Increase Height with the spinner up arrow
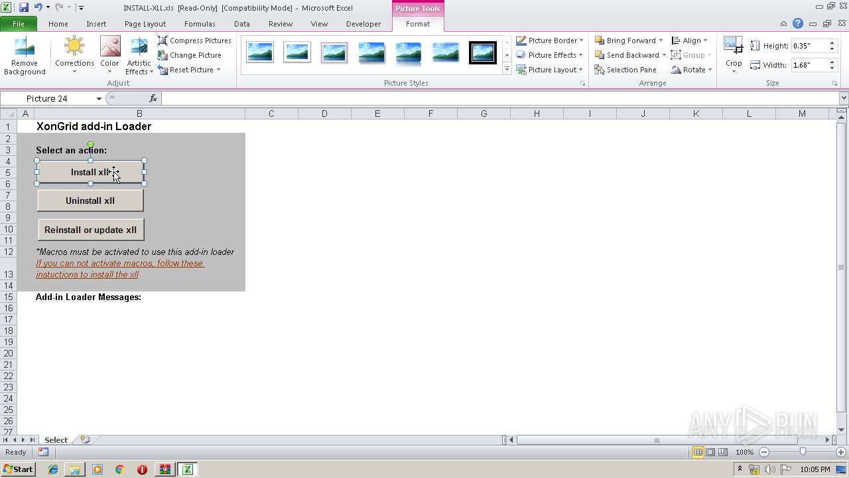 831,43
